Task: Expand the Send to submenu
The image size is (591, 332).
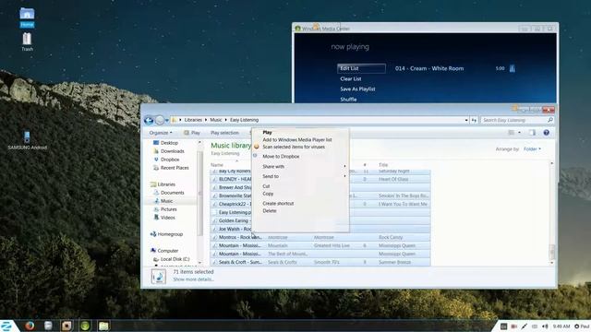Action: pyautogui.click(x=300, y=176)
